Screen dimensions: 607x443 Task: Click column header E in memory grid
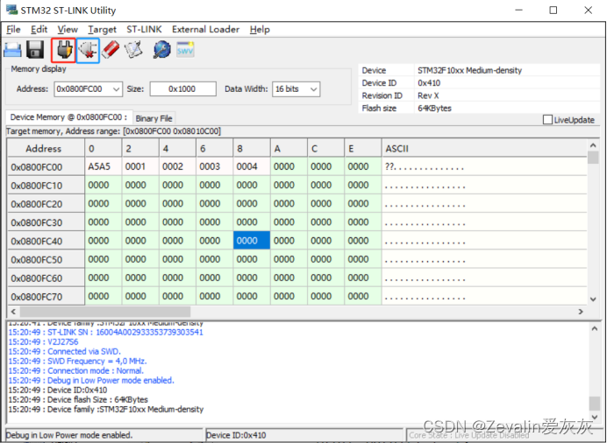tap(363, 148)
